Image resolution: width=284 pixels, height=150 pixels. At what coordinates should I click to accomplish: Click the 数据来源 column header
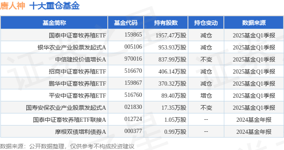coord(254,23)
